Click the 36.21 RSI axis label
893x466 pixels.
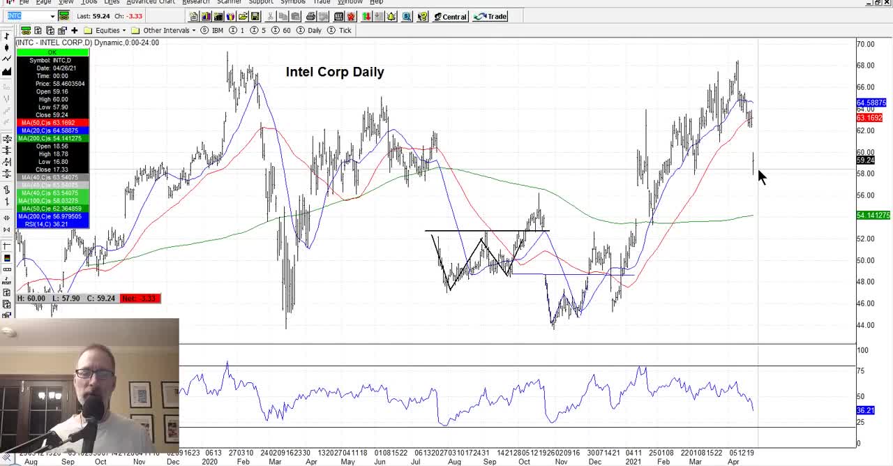coord(865,411)
